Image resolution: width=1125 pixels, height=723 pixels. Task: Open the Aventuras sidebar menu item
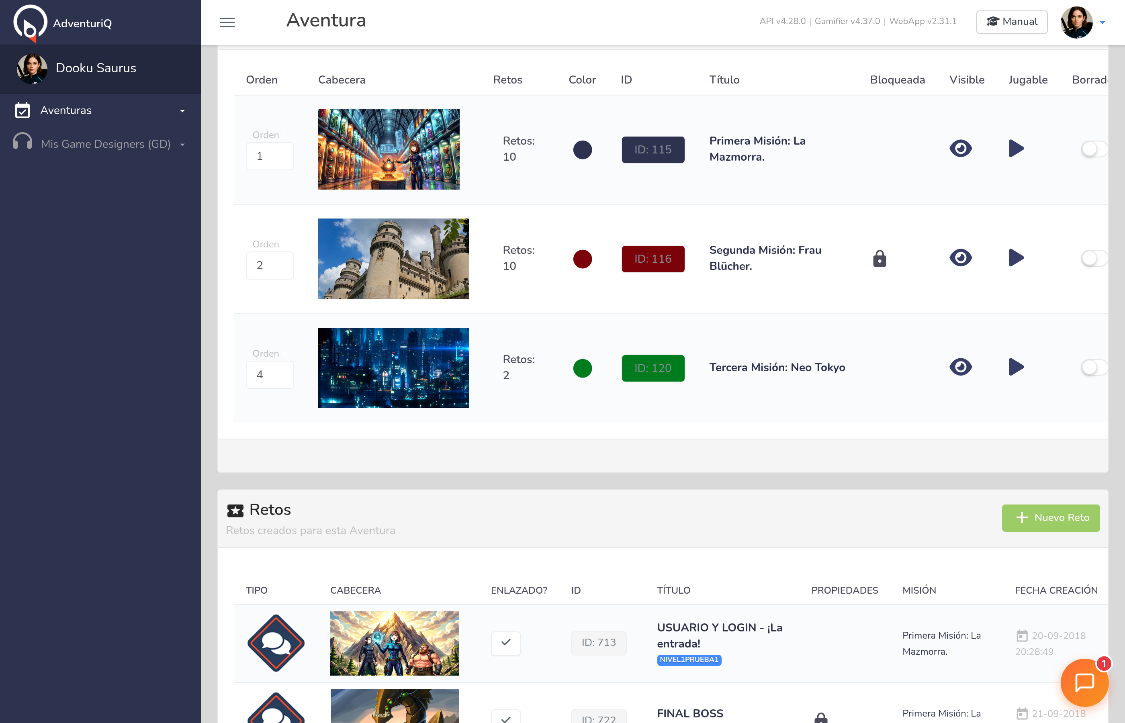point(100,110)
